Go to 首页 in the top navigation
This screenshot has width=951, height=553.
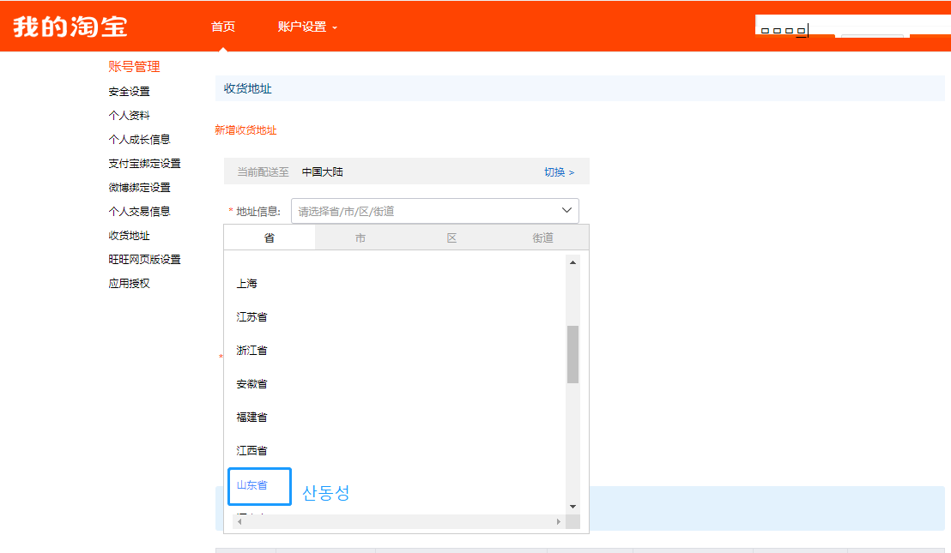point(222,27)
